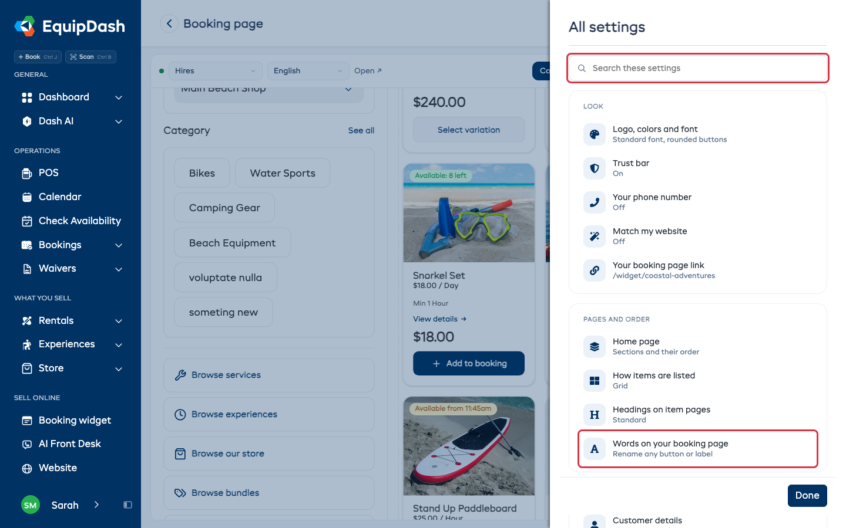Click the Snorkel Set product image

469,213
